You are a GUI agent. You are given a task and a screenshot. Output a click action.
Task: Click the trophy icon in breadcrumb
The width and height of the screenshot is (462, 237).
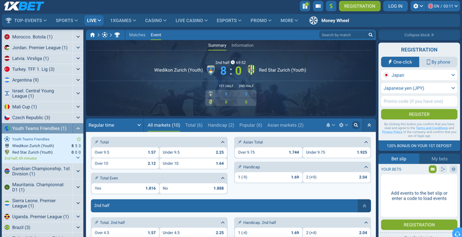coord(117,35)
